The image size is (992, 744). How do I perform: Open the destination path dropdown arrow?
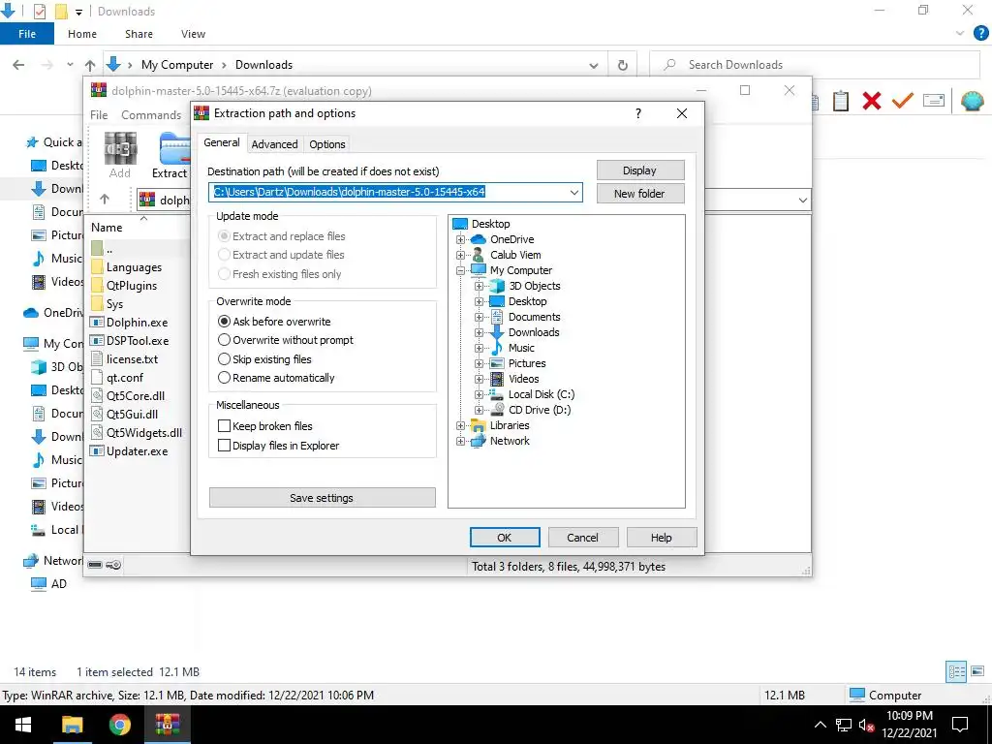(x=573, y=193)
